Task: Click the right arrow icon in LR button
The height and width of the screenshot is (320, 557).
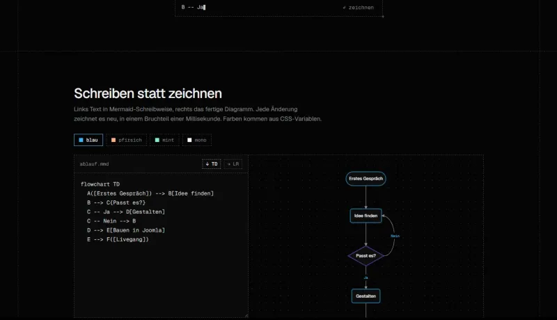Action: pos(229,164)
